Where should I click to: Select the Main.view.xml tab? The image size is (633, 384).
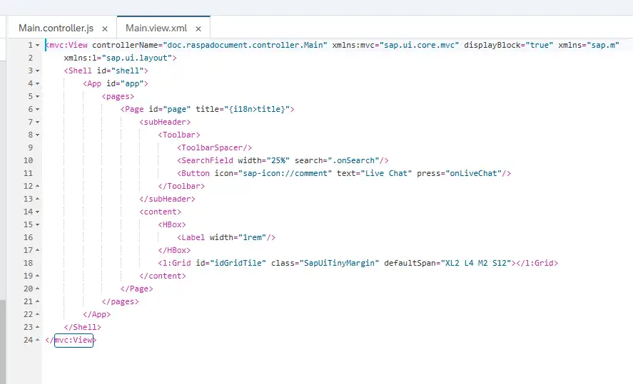tap(156, 28)
